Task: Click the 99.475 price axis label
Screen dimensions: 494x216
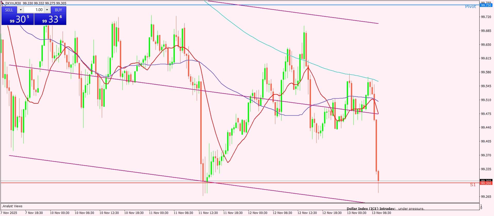Action: (486, 114)
